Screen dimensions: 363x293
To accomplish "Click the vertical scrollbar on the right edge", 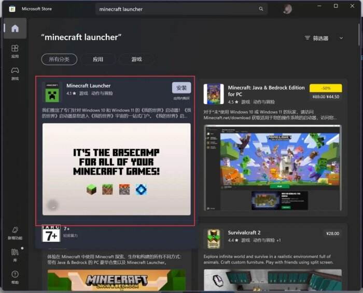I will click(359, 35).
